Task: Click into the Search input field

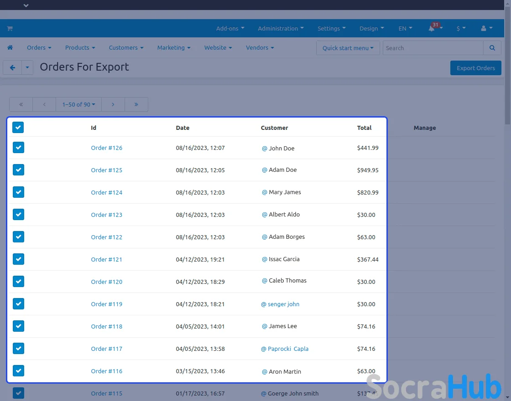Action: coord(433,48)
